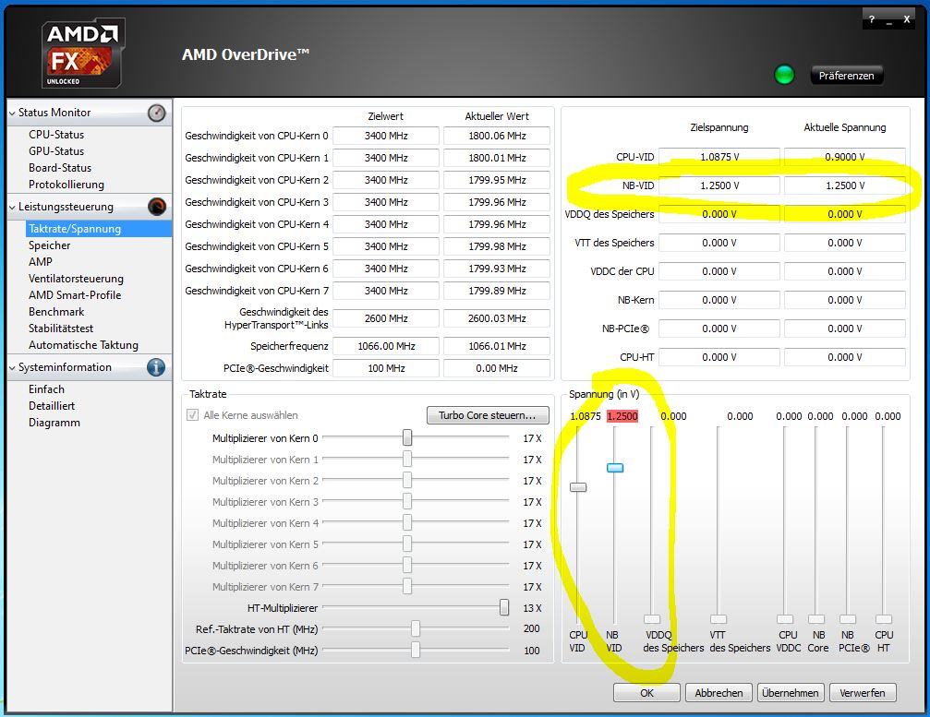
Task: Open Ventilatorsteuerung page
Action: click(x=76, y=279)
